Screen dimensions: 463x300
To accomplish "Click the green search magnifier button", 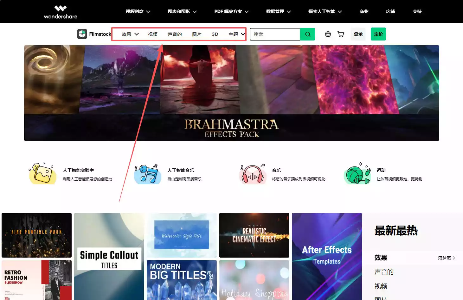I will (307, 34).
